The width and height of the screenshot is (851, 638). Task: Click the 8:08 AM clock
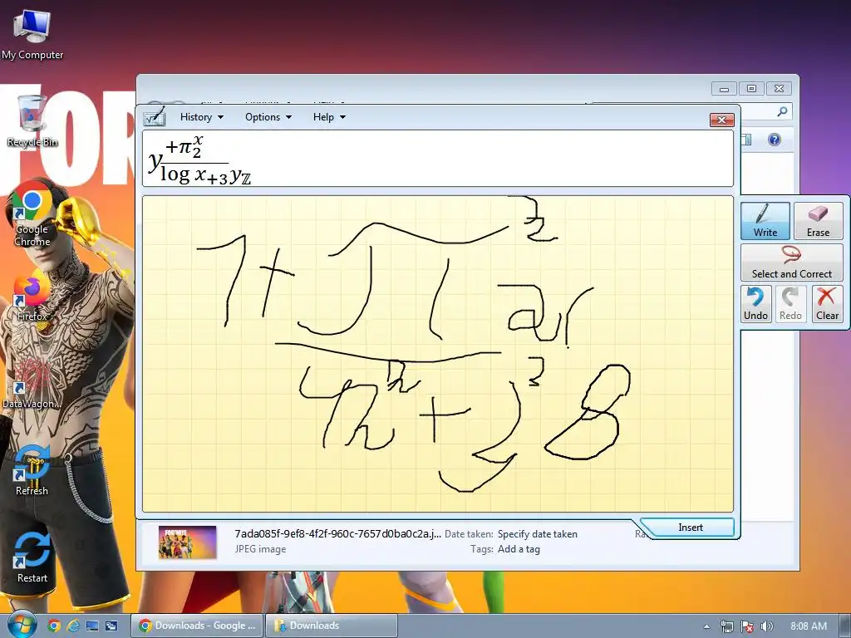[809, 626]
